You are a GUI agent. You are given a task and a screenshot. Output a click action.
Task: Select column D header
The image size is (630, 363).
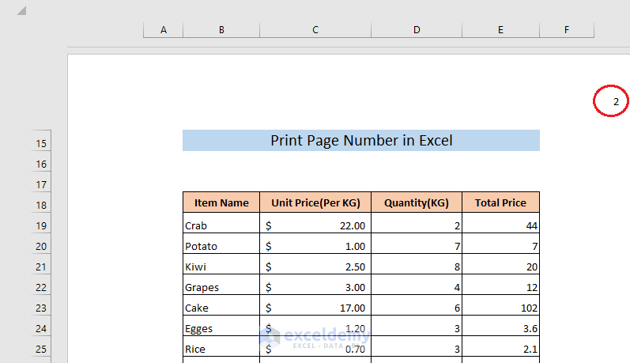417,30
